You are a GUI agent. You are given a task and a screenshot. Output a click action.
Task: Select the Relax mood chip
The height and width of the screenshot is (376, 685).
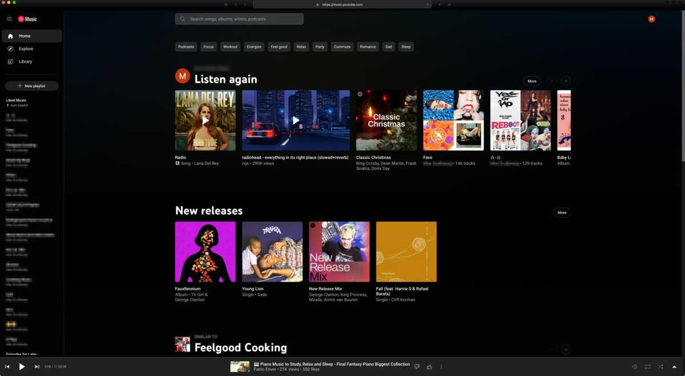click(301, 47)
